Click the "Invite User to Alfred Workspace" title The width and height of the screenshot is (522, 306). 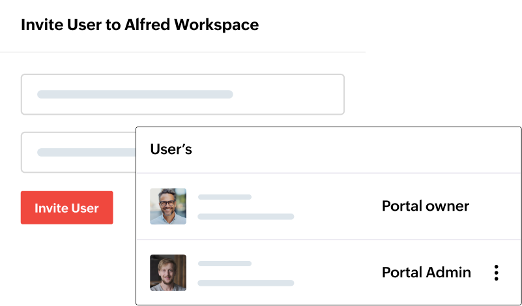(x=139, y=25)
